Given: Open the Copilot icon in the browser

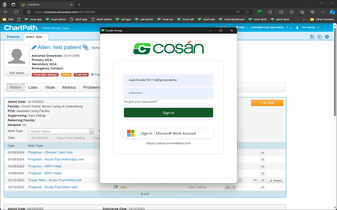Looking at the screenshot, I should (x=332, y=12).
